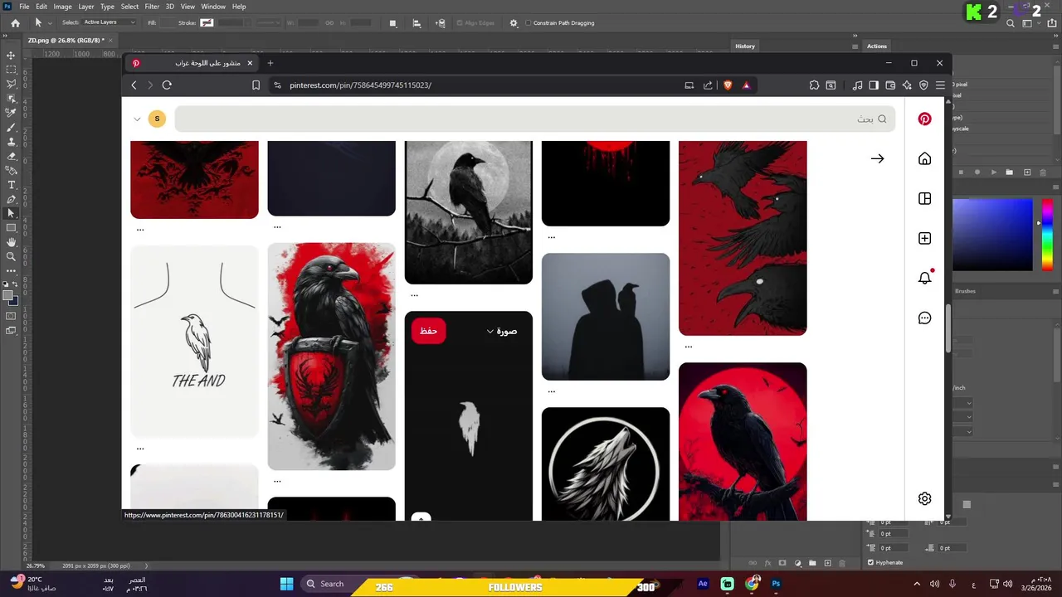Select the Rectangular Marquee tool
The height and width of the screenshot is (597, 1062).
(11, 70)
